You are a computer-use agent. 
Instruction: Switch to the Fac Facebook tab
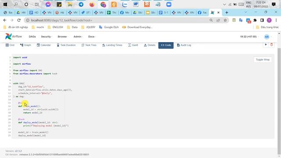coord(202,13)
